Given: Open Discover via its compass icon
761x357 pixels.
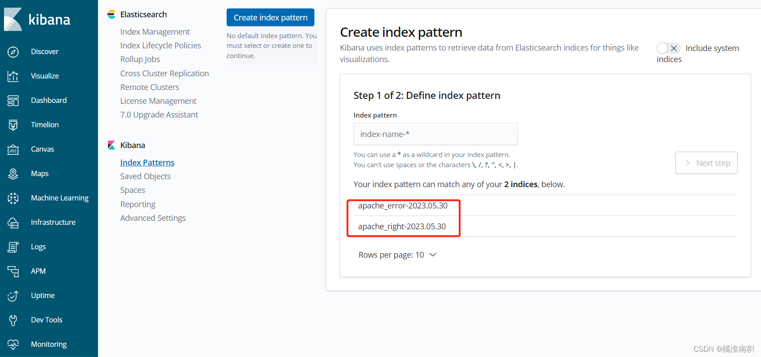Looking at the screenshot, I should click(13, 52).
